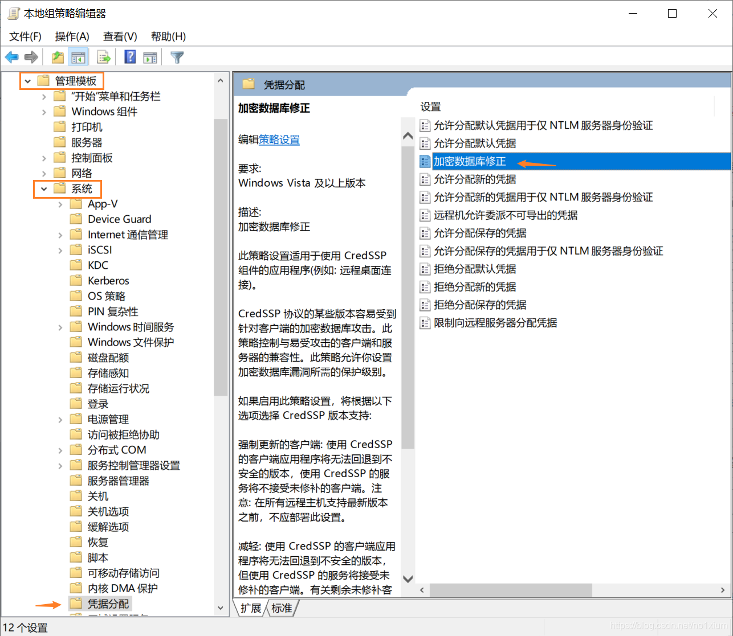Viewport: 733px width, 636px height.
Task: Toggle the show/hide console tree icon
Action: point(78,57)
